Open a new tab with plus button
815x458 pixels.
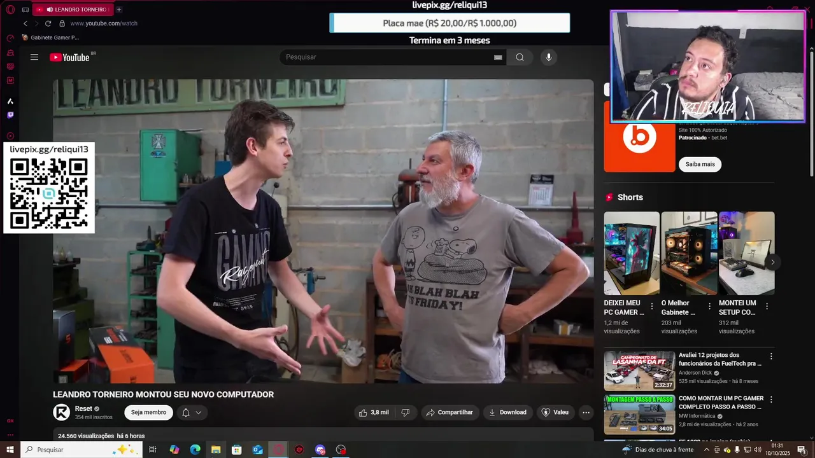[119, 10]
